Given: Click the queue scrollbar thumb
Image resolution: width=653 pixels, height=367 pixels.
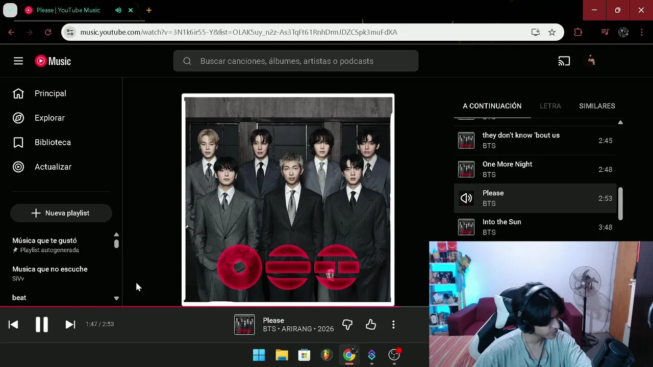Looking at the screenshot, I should coord(620,204).
